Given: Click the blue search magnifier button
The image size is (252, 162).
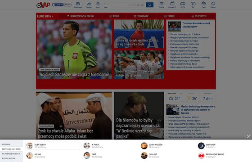Looking at the screenshot, I should pyautogui.click(x=149, y=5).
